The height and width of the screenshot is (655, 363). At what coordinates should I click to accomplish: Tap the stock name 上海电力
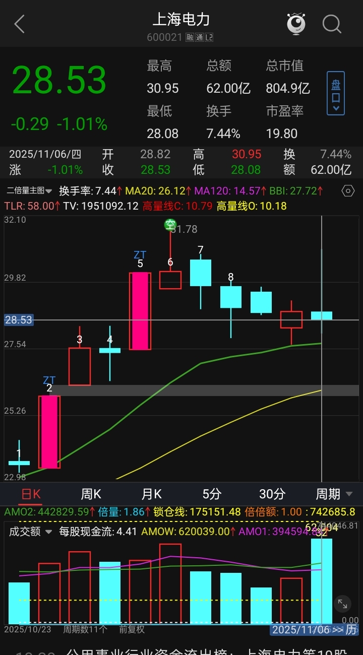181,20
